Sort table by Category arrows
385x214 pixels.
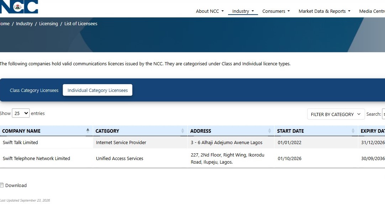pyautogui.click(x=183, y=131)
